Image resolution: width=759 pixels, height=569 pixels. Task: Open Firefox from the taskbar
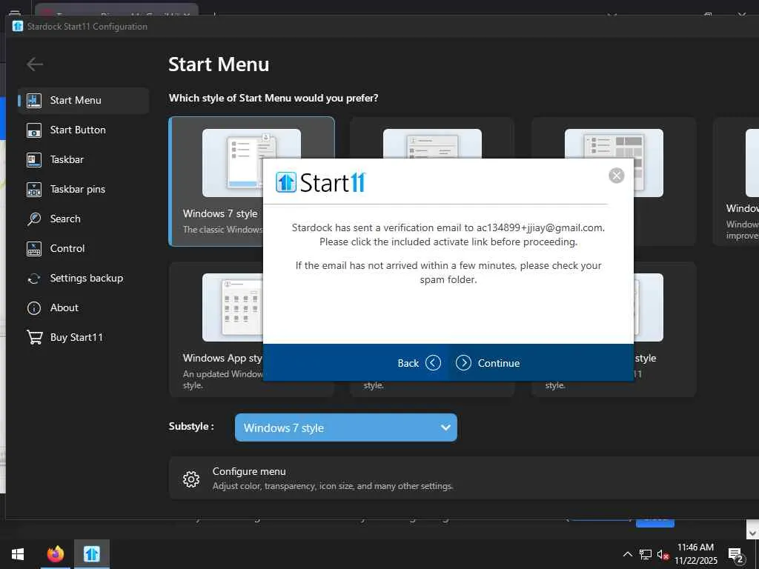55,554
